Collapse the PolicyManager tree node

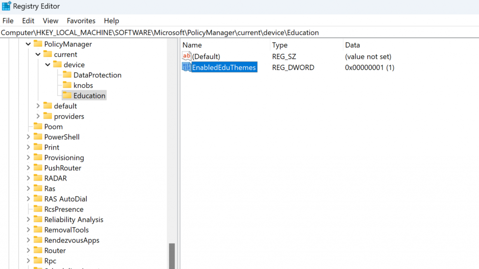click(28, 44)
